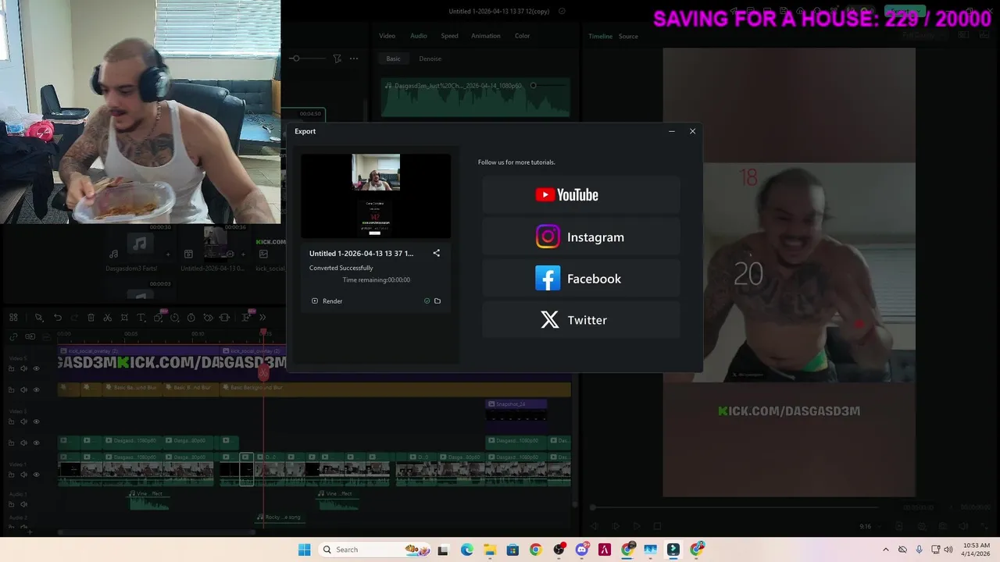Click the audio waveform clip in properties panel

[475, 98]
